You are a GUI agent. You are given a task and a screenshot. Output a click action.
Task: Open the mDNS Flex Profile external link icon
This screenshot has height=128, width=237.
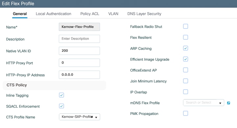pos(228,103)
